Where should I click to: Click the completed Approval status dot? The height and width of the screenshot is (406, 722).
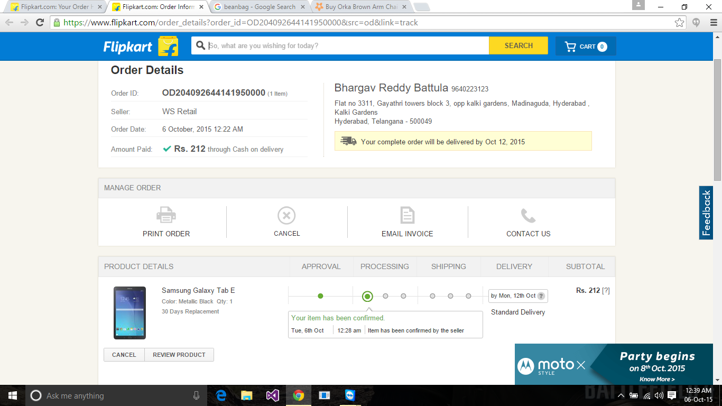(x=320, y=296)
